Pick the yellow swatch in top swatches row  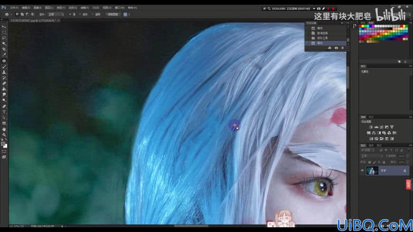click(363, 26)
